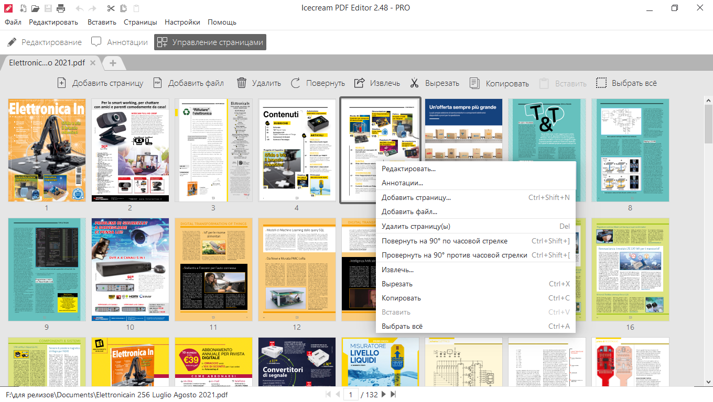Image resolution: width=713 pixels, height=402 pixels.
Task: Click the red Icecream PDF Editor logo
Action: pyautogui.click(x=8, y=8)
